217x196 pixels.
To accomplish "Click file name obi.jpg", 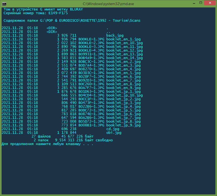I will pos(114,133).
